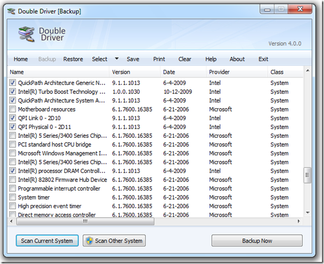Click shield icon on Scan Other System
Screen dimensions: 324x264
click(89, 241)
